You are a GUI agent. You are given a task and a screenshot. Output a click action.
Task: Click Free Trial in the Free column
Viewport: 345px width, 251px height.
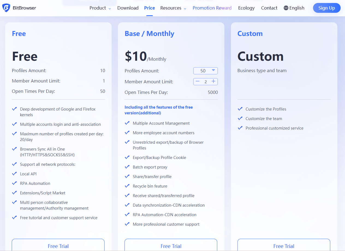coord(58,246)
